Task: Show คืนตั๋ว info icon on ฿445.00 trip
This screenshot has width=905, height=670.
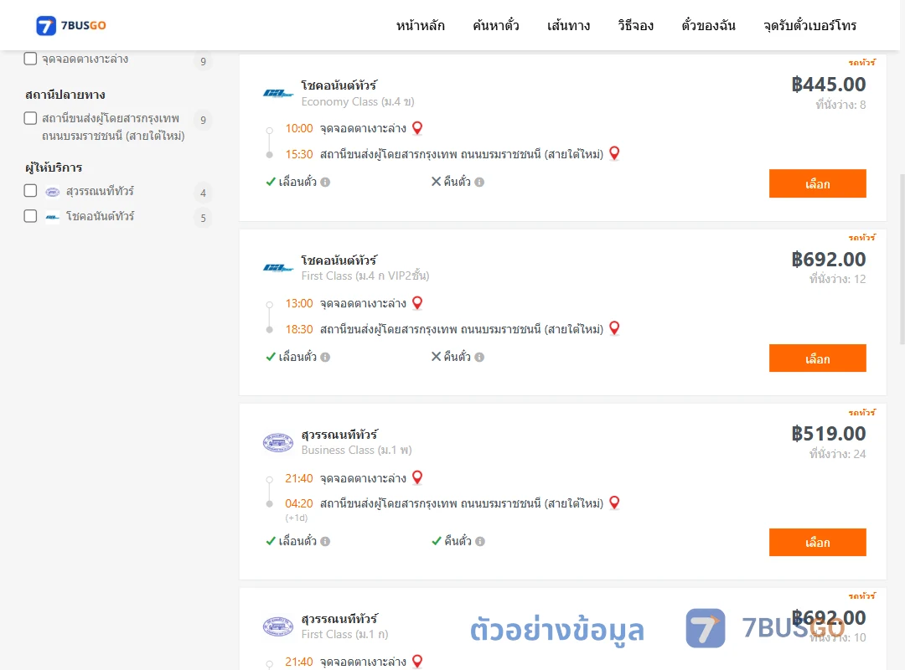Action: coord(479,183)
